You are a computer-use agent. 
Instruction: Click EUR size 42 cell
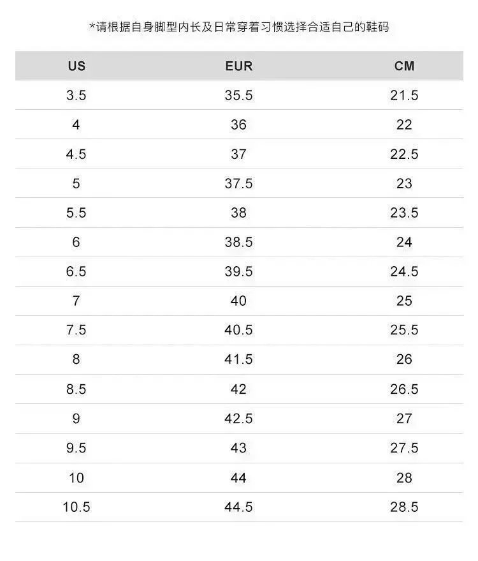pos(238,389)
